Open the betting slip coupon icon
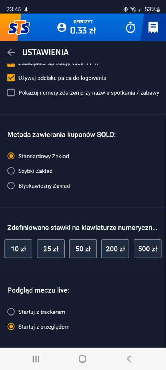The image size is (166, 370). coord(153,28)
